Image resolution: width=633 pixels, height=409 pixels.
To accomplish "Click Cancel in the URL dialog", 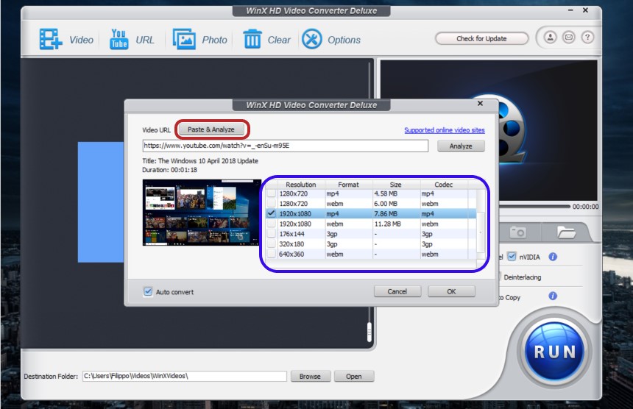I will click(x=397, y=291).
